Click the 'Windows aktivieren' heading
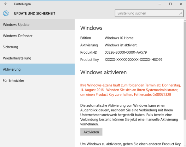The width and height of the screenshot is (186, 147). [x=103, y=72]
